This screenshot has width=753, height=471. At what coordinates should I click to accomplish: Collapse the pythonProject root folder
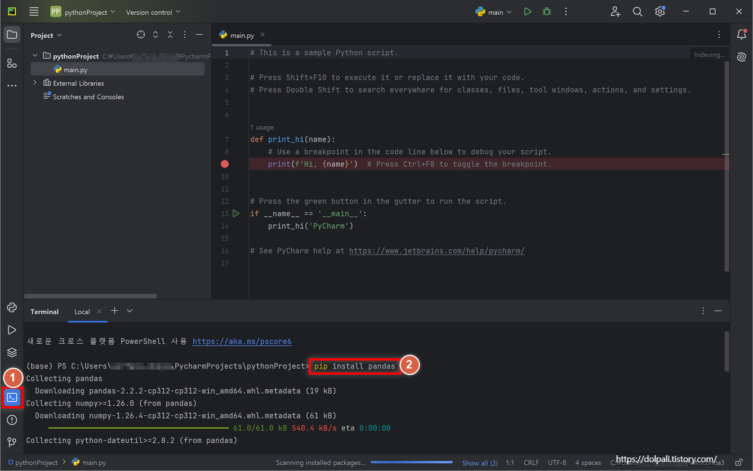[x=35, y=56]
